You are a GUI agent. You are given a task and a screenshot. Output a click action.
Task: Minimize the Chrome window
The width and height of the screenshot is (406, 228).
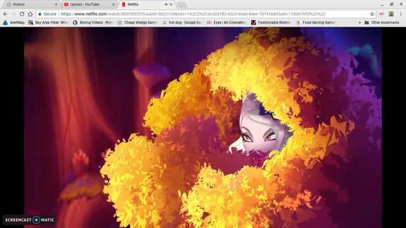383,4
